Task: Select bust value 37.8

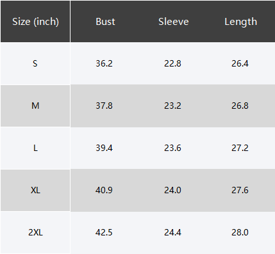Action: click(x=104, y=106)
